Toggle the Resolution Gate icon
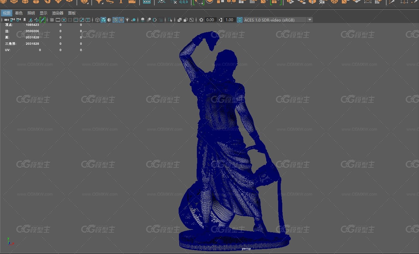 pyautogui.click(x=64, y=20)
